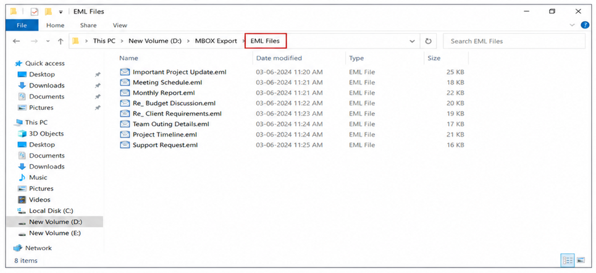Screen dimensions: 596x273
Task: Click the 11:20 AM date of Important Project Update
Action: coord(289,72)
